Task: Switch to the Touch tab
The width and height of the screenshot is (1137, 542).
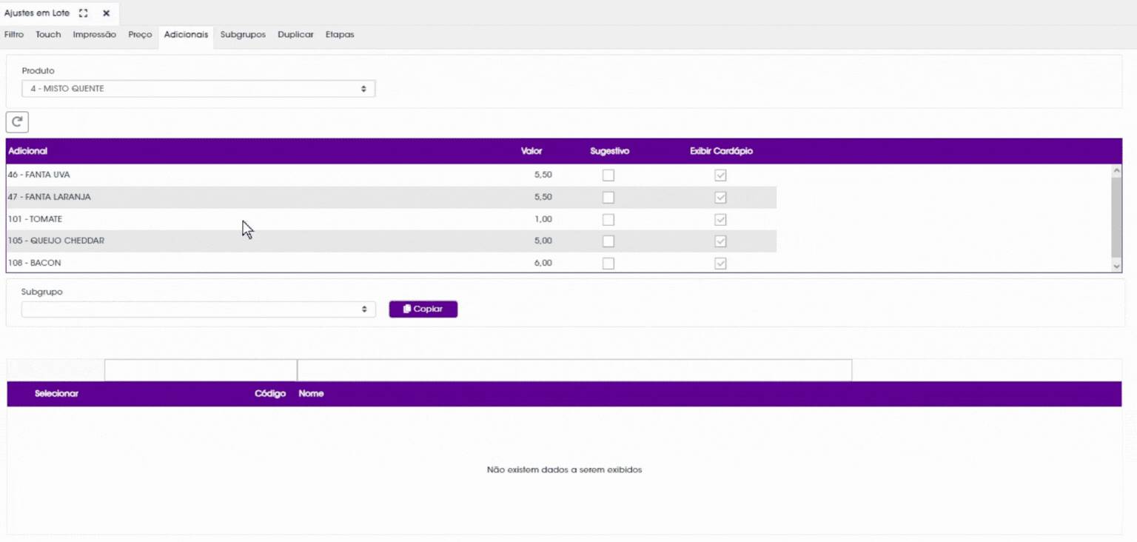Action: click(x=48, y=35)
